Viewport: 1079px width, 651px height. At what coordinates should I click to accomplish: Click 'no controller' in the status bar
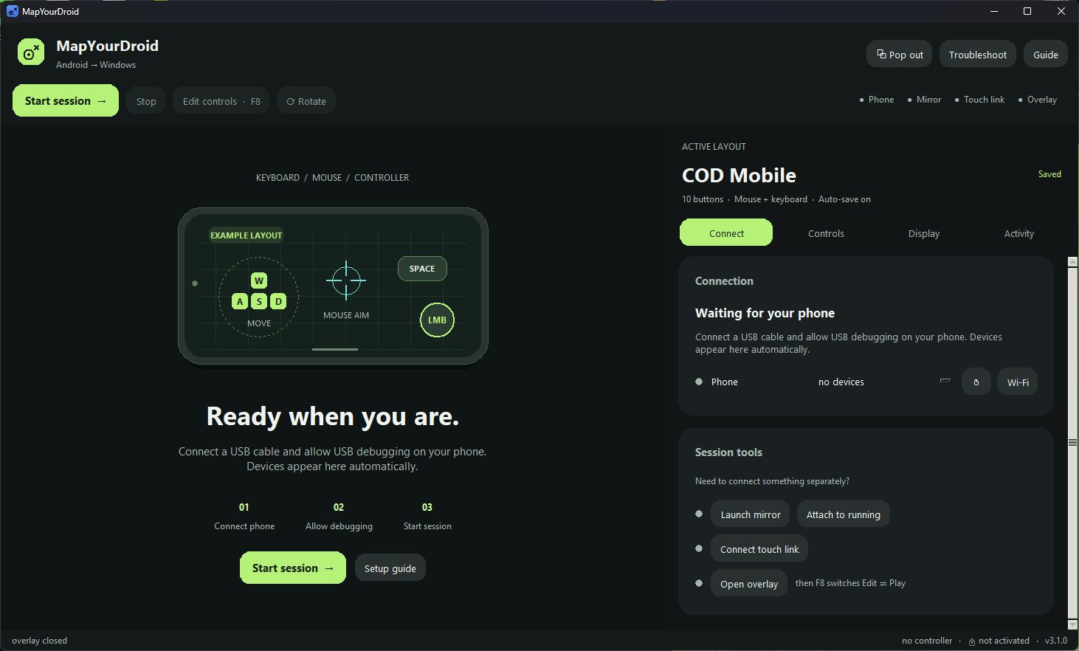click(x=927, y=641)
